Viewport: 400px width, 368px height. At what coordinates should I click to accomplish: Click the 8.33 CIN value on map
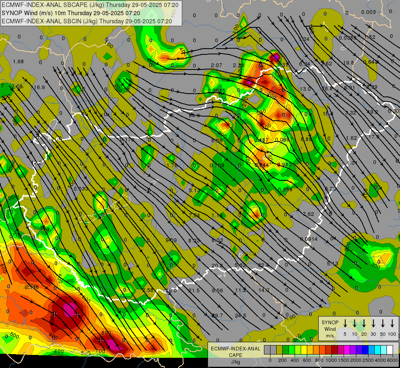tap(194, 240)
